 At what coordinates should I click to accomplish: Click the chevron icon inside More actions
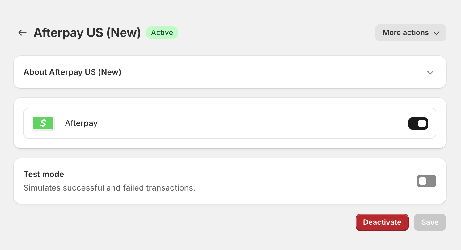point(436,33)
